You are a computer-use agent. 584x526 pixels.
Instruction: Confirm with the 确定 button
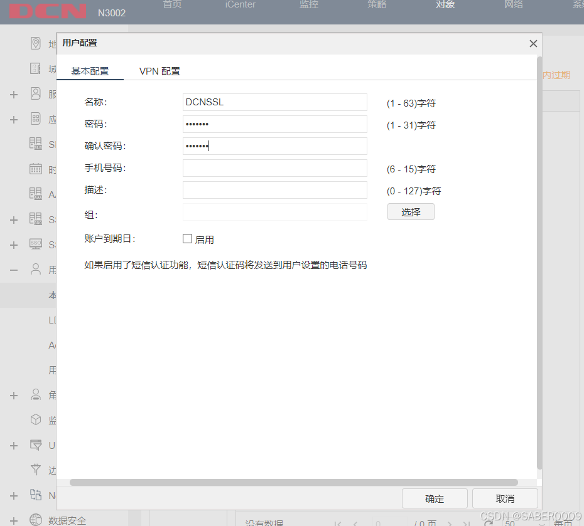point(435,498)
